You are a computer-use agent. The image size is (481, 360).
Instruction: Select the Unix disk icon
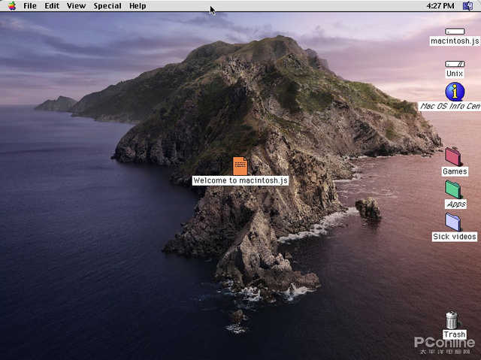click(x=455, y=64)
